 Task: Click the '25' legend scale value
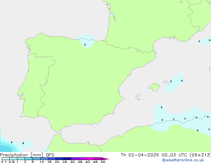(x=65, y=162)
